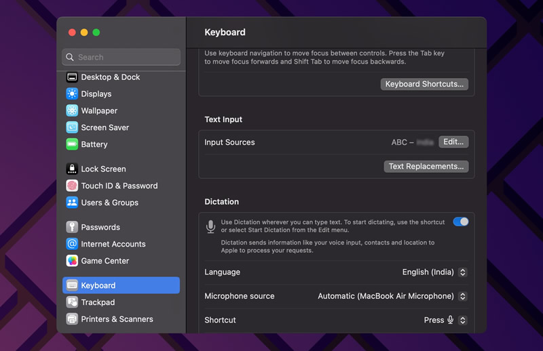
Task: Go to Lock Screen settings
Action: (x=121, y=169)
